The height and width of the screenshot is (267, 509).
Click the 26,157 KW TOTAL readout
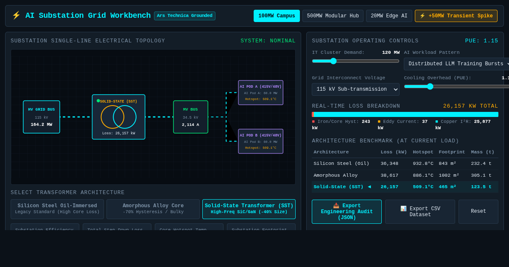pos(471,106)
